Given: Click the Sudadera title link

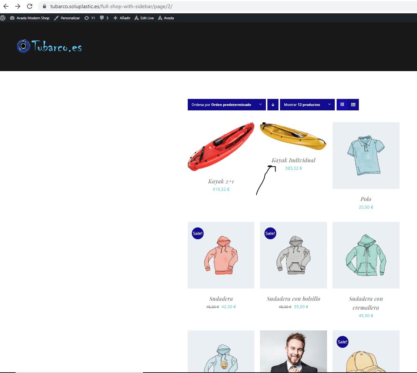Looking at the screenshot, I should [221, 299].
